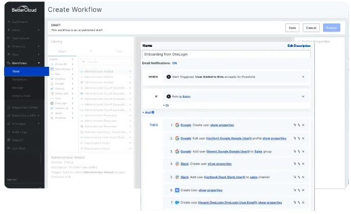Expand the Files sidebar submenu arrow
The image size is (351, 214).
tap(39, 55)
